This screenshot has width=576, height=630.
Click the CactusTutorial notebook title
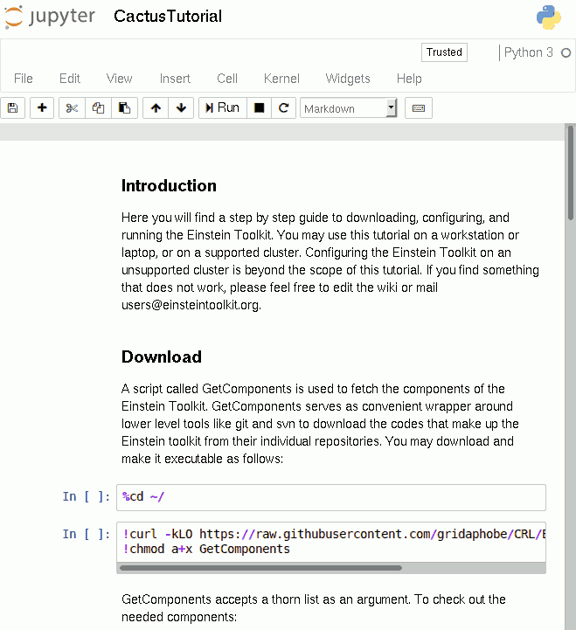(168, 17)
